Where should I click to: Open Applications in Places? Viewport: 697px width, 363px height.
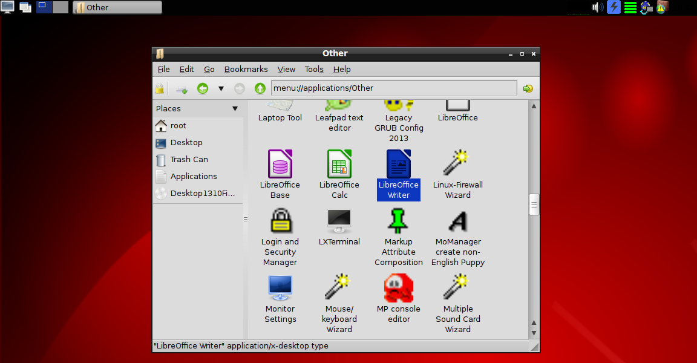point(198,177)
